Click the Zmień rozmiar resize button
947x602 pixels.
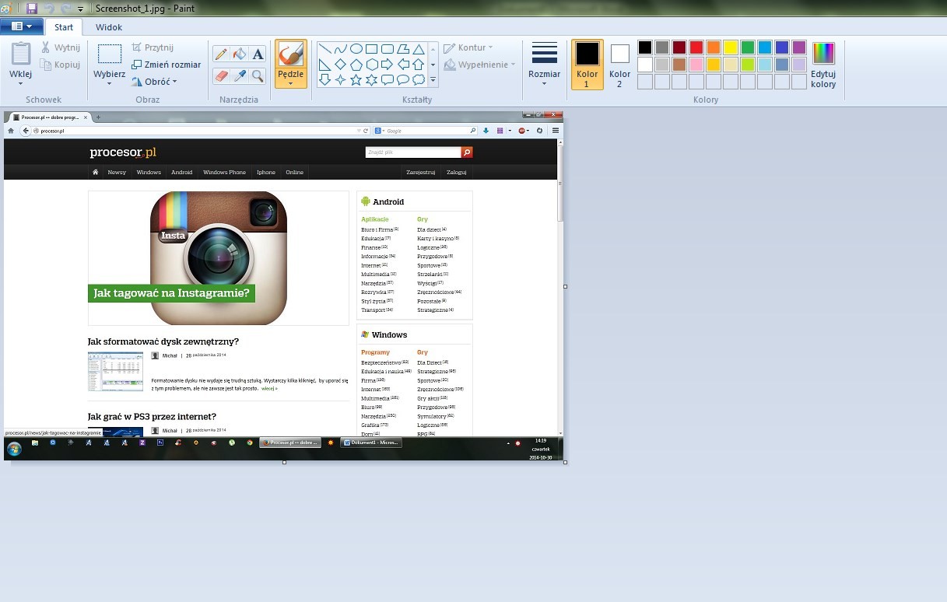click(167, 65)
